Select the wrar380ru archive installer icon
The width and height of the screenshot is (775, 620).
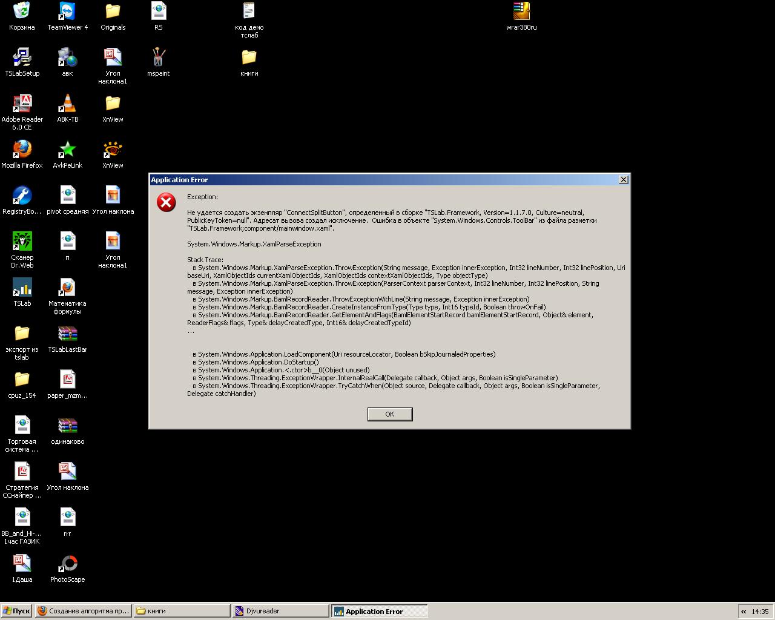(521, 16)
